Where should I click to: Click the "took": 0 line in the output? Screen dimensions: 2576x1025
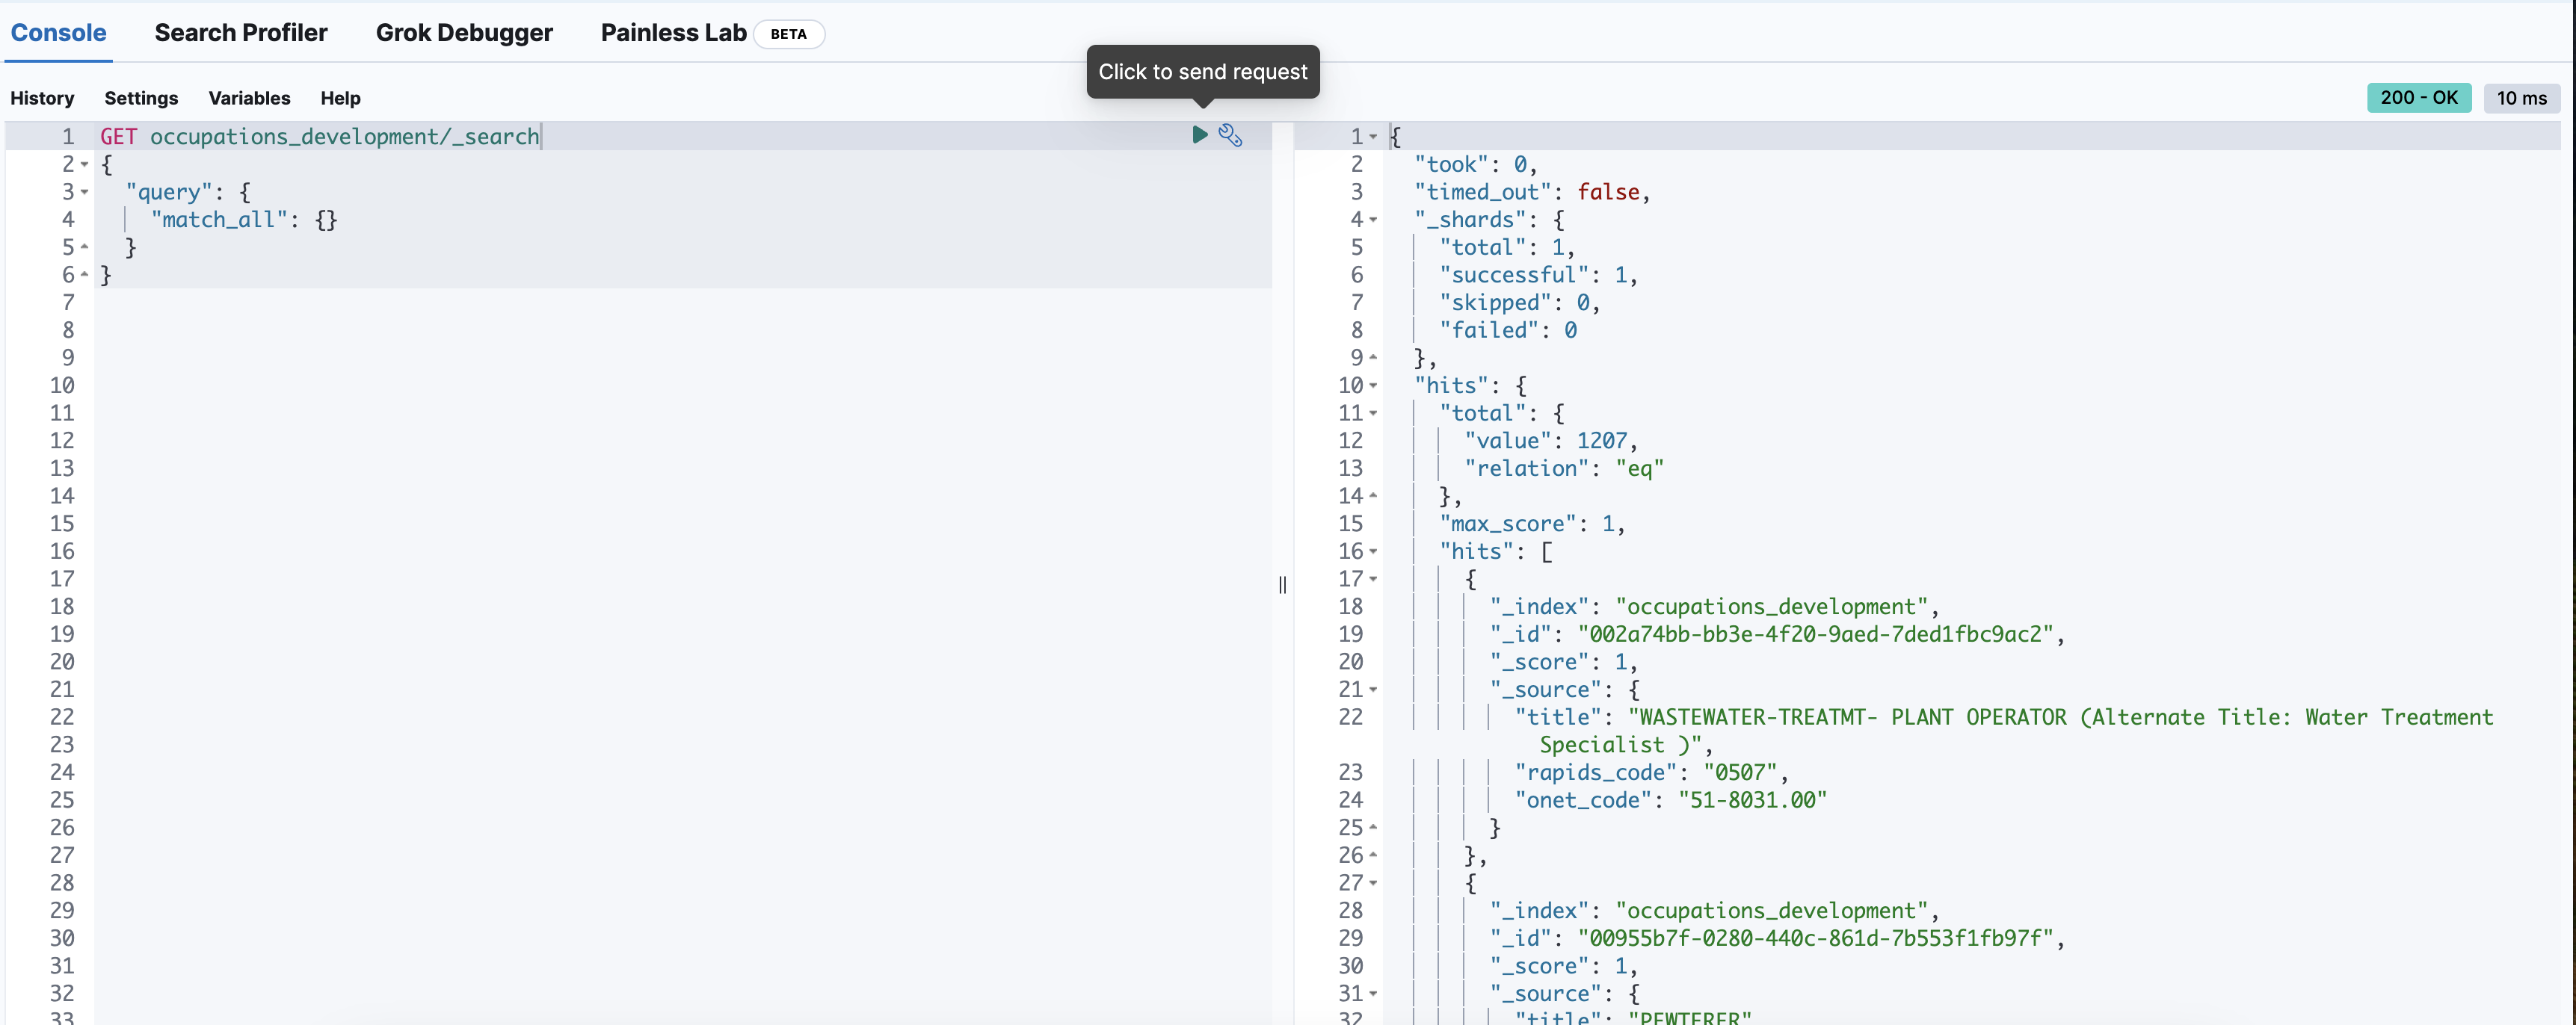[1475, 165]
